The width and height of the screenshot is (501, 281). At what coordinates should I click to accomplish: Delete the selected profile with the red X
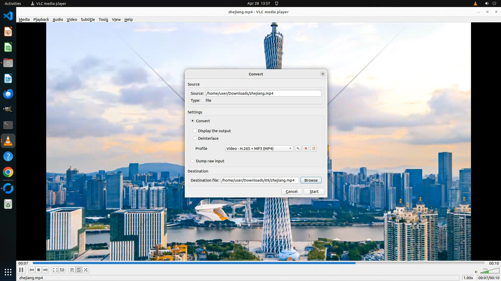(x=306, y=148)
